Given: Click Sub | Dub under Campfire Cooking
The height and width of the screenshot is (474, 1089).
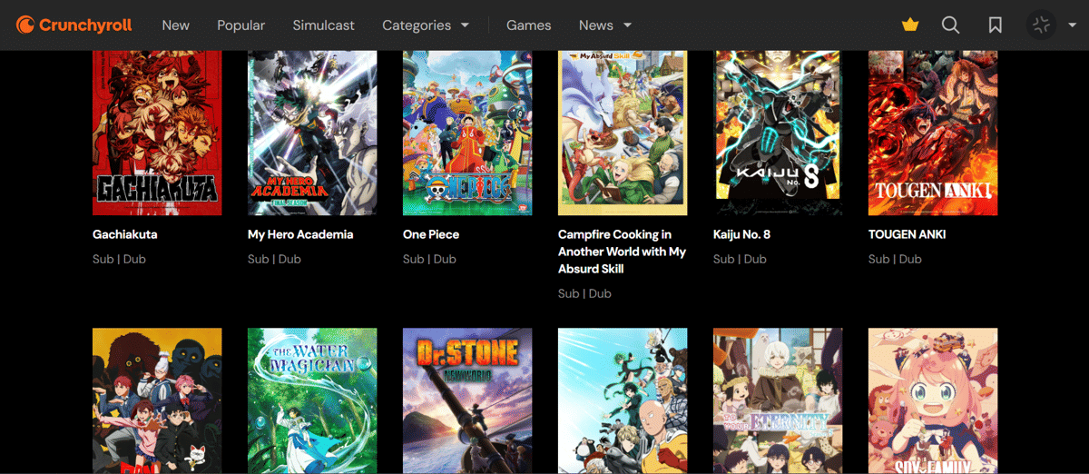Looking at the screenshot, I should click(x=584, y=293).
